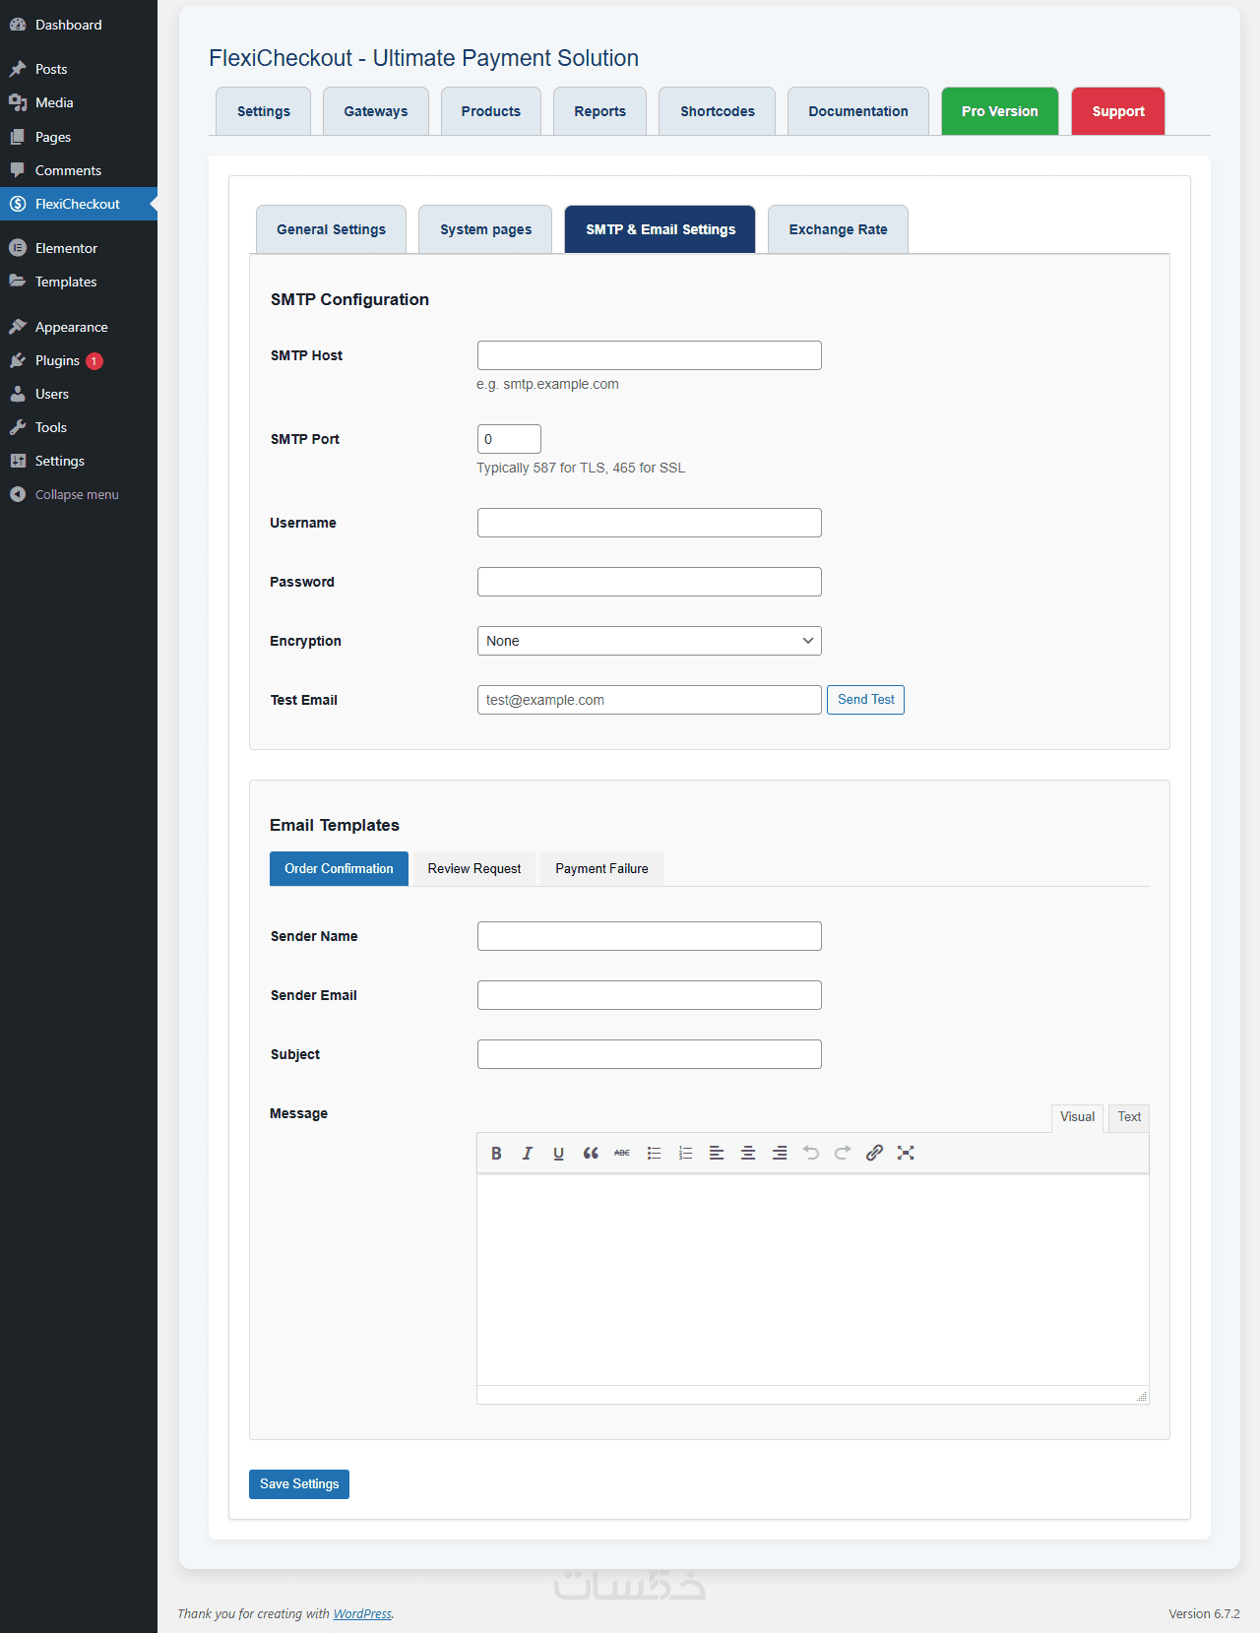Click the Send Test button
Image resolution: width=1260 pixels, height=1633 pixels.
(865, 700)
